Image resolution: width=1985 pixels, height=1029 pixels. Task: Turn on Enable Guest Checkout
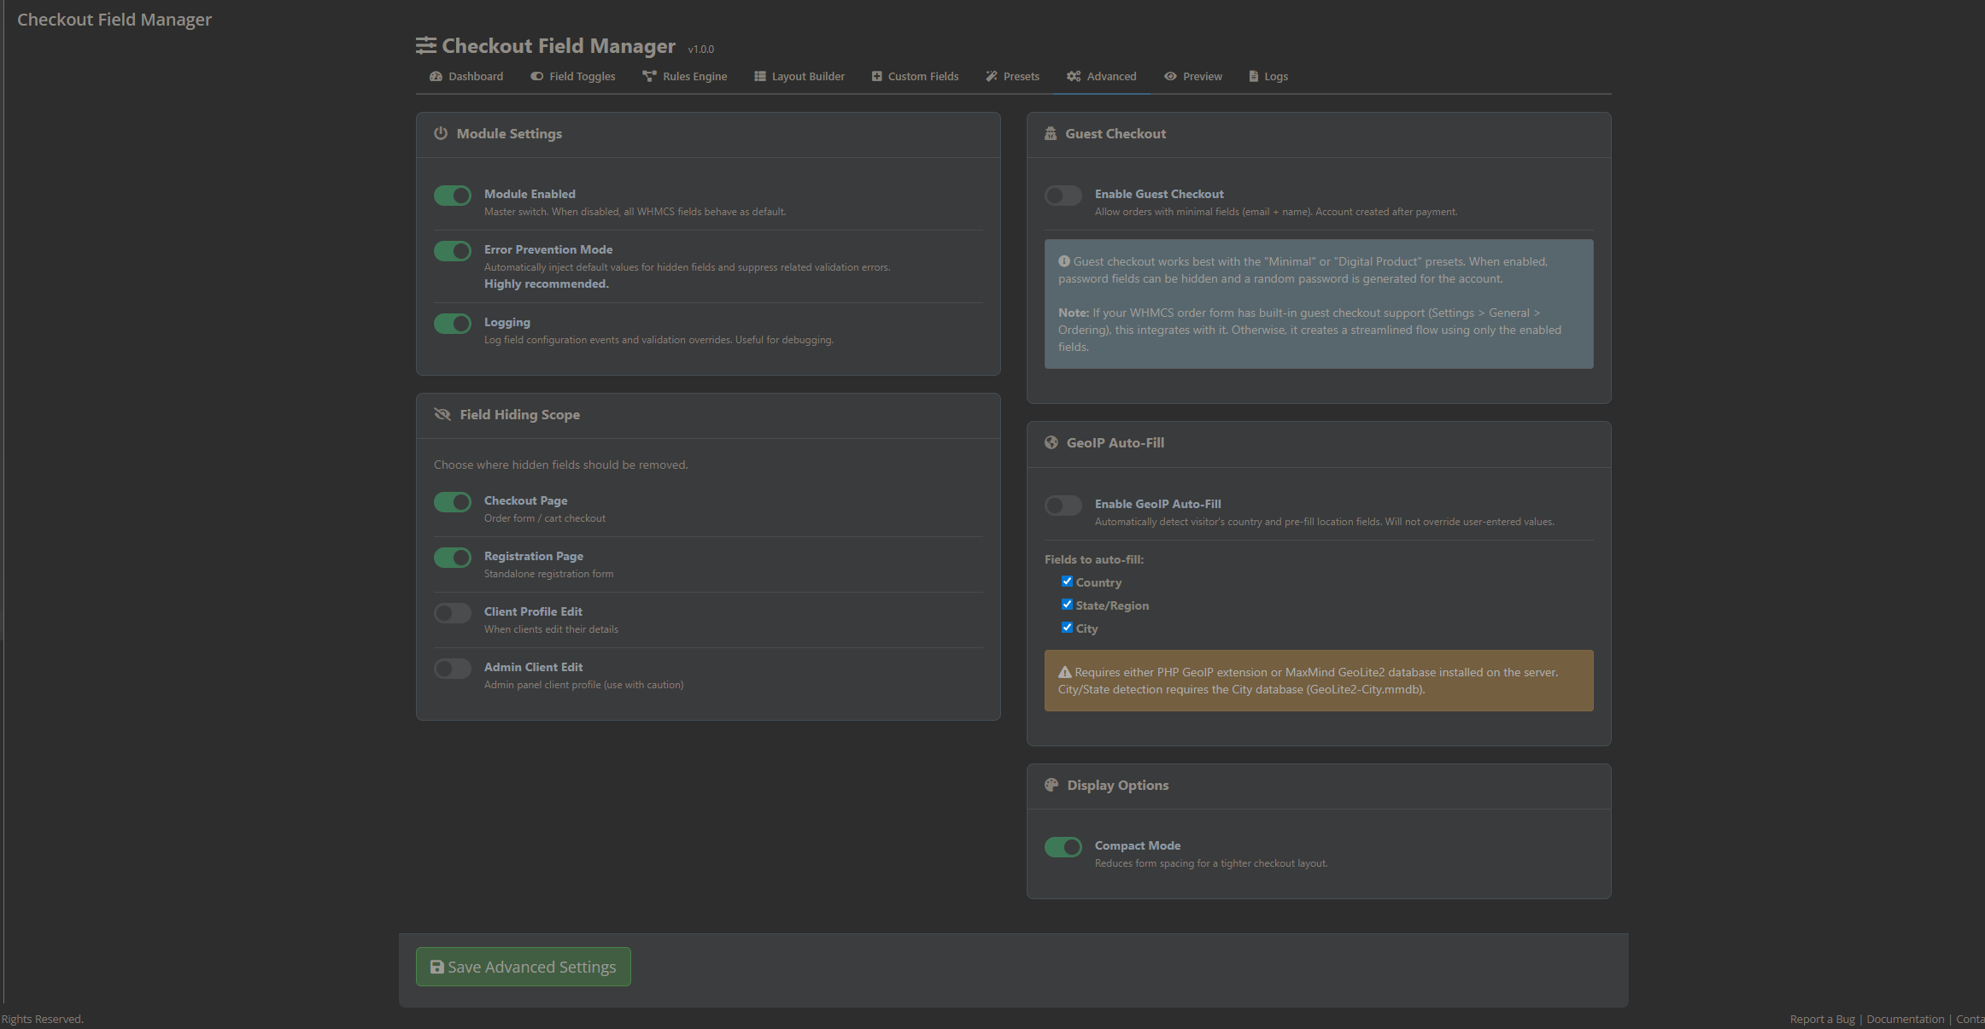1063,196
